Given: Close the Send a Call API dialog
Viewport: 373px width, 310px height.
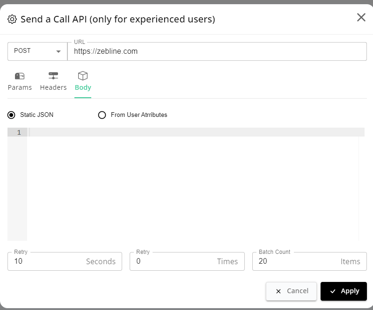Looking at the screenshot, I should 361,17.
